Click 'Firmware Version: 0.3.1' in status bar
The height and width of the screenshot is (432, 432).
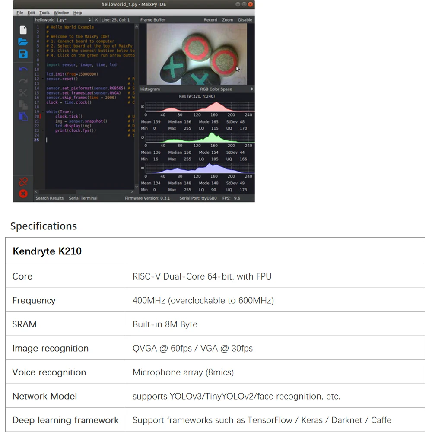[x=147, y=198]
